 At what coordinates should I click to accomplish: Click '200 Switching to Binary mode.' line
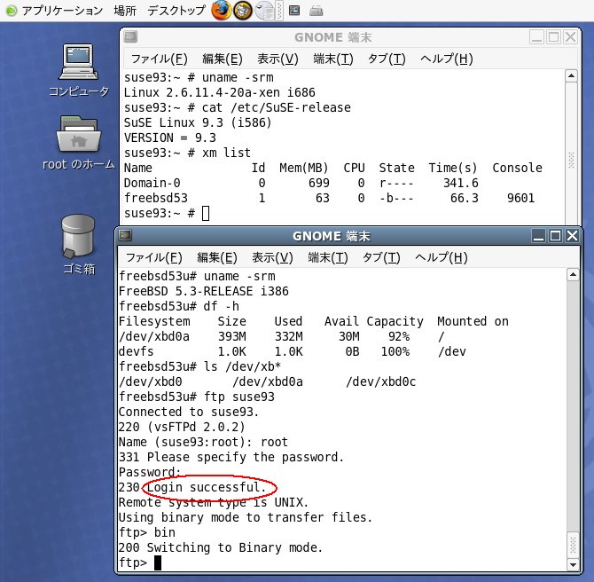[221, 547]
